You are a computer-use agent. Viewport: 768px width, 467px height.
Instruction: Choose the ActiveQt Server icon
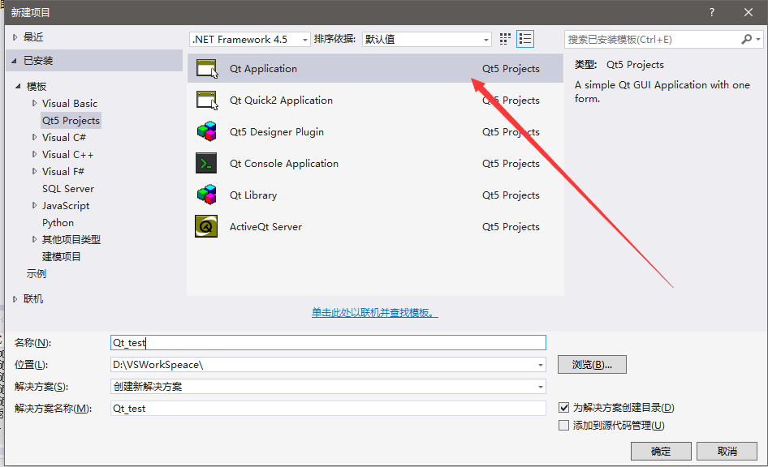coord(206,226)
